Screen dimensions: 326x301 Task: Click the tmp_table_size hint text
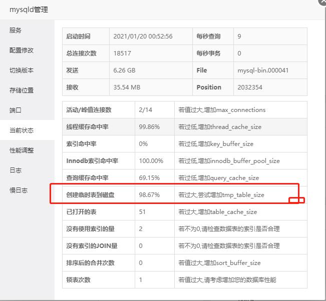pyautogui.click(x=221, y=195)
